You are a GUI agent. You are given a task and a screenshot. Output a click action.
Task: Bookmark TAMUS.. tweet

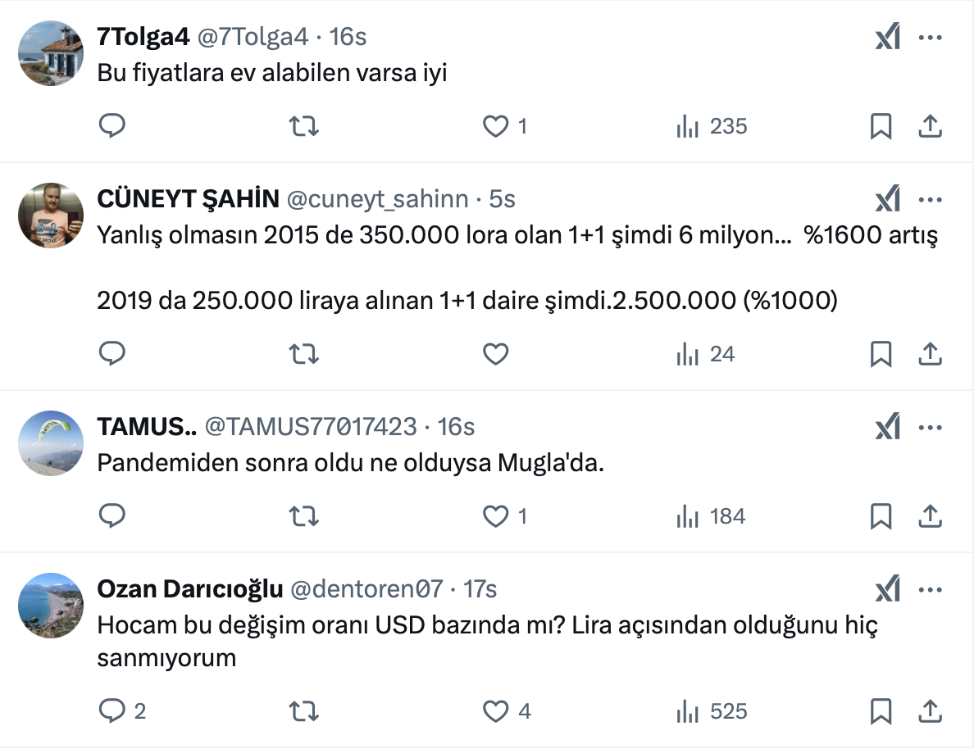coord(881,517)
